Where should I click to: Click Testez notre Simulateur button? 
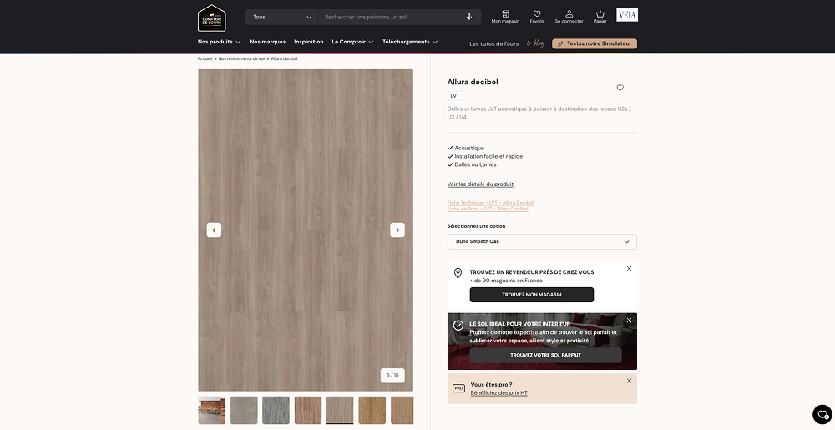[x=595, y=43]
